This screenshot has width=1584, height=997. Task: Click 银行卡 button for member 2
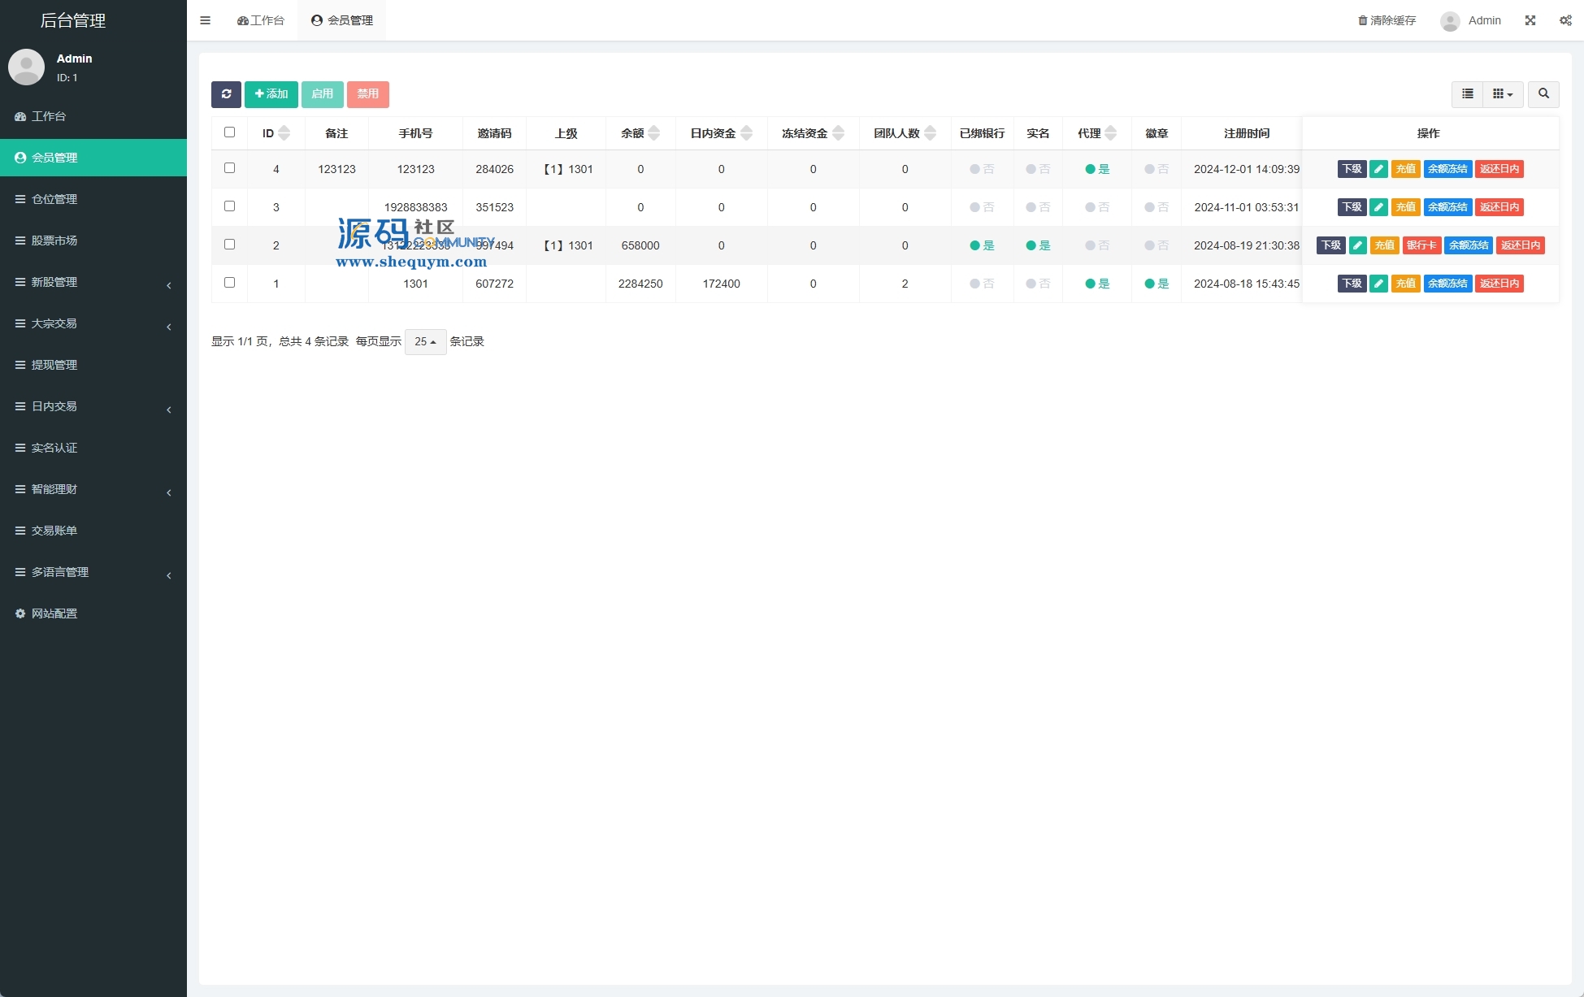click(x=1421, y=245)
